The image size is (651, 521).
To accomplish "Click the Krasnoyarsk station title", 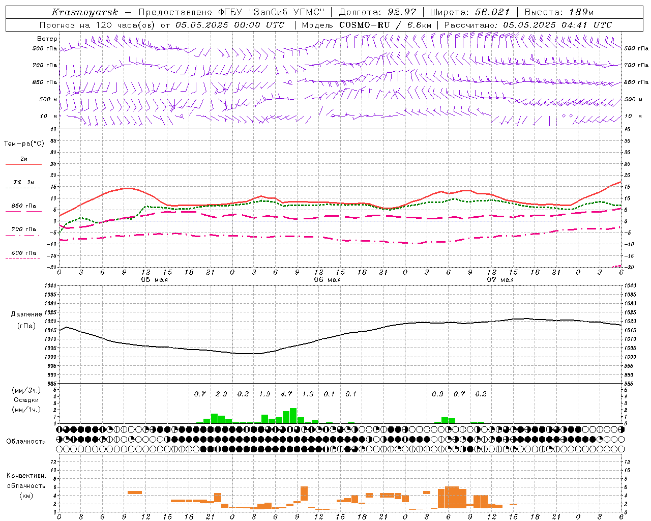I will (84, 12).
